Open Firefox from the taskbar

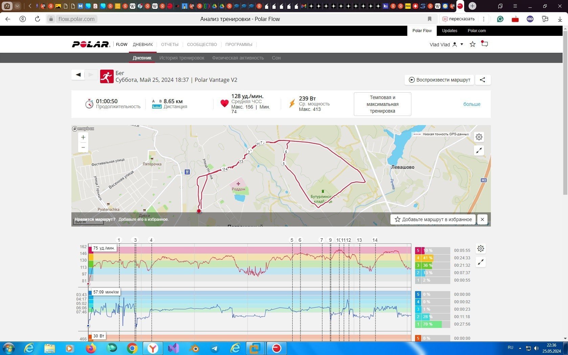[x=91, y=348]
